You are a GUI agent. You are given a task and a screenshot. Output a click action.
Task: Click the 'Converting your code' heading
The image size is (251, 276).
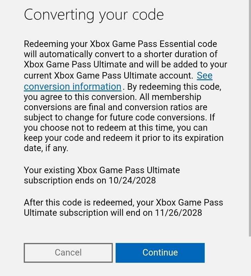click(94, 15)
